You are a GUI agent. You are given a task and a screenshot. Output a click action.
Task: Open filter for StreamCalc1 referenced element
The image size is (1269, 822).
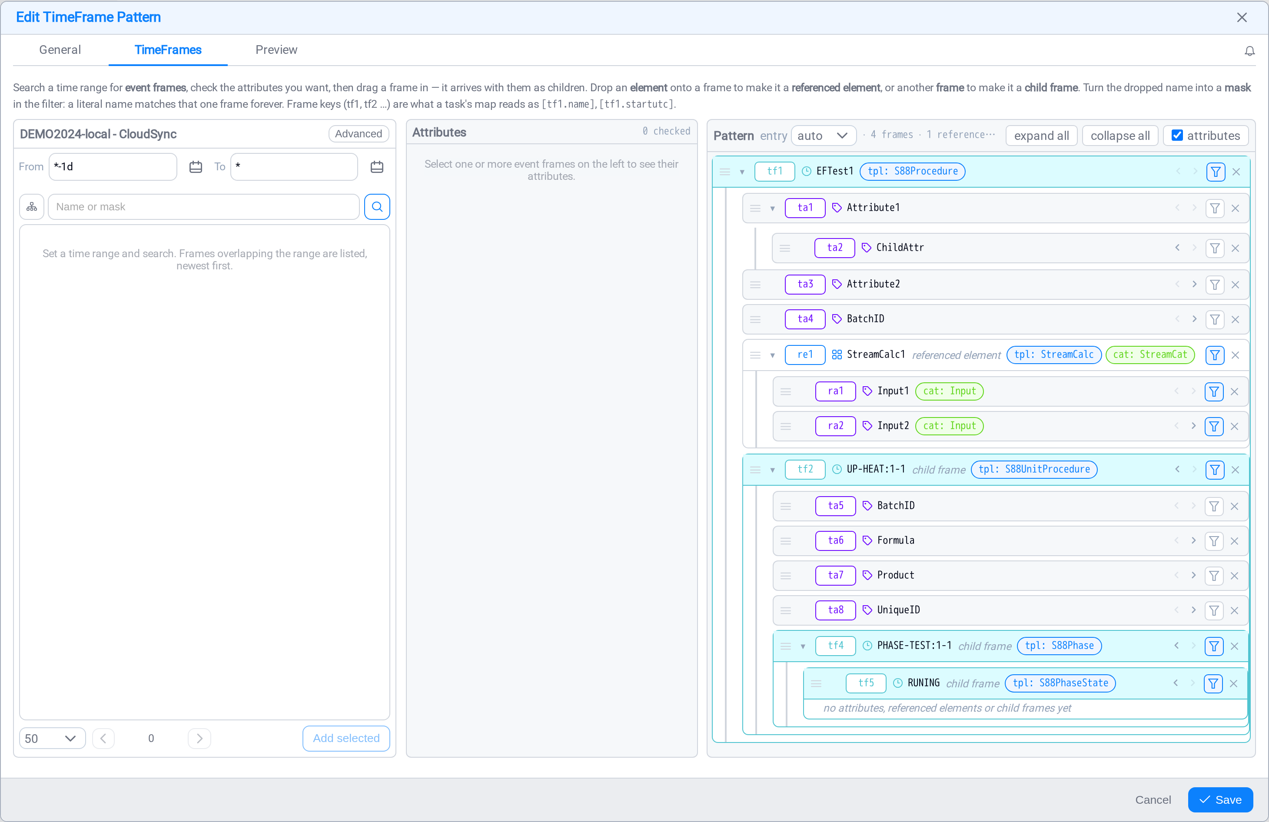coord(1215,355)
